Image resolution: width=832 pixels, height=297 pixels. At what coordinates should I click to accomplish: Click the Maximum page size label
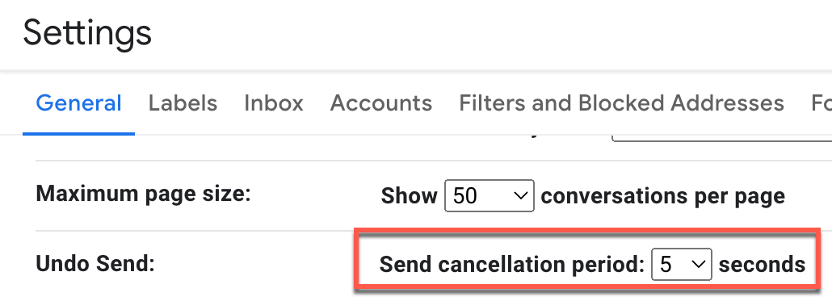click(x=143, y=195)
